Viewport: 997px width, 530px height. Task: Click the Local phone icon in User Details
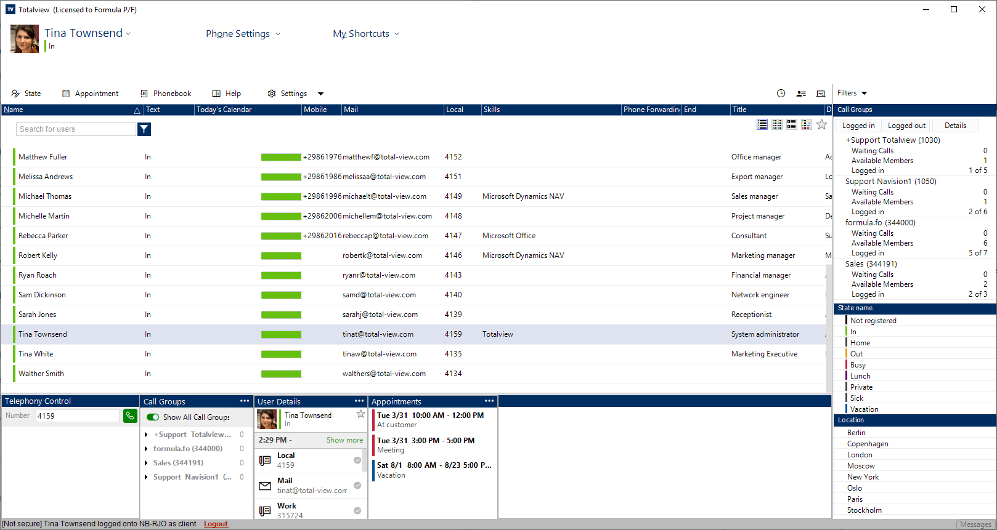click(x=265, y=460)
